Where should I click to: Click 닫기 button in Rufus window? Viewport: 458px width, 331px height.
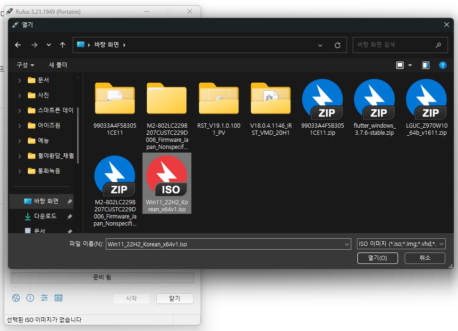pos(175,298)
